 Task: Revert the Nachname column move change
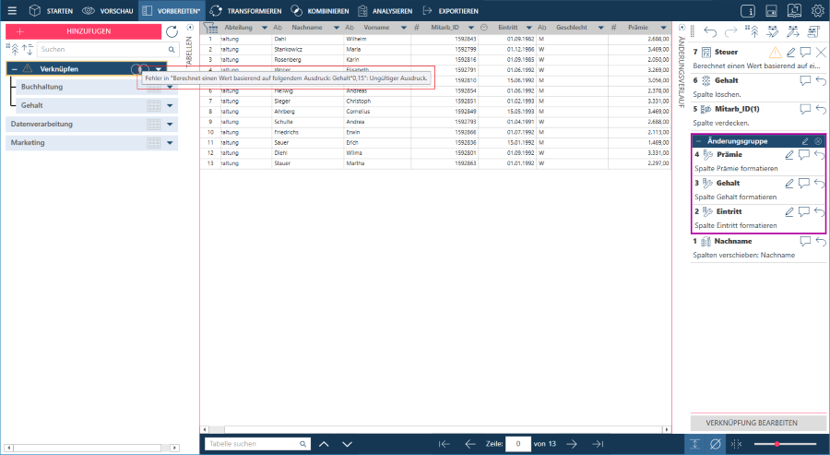pos(820,241)
